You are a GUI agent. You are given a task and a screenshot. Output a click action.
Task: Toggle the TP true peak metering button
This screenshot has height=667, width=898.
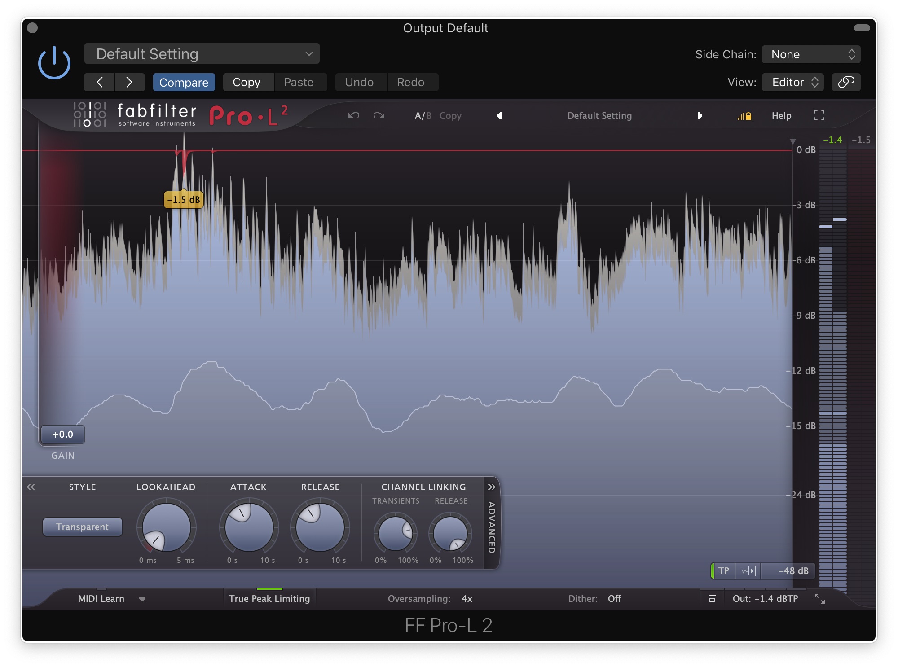pos(723,571)
